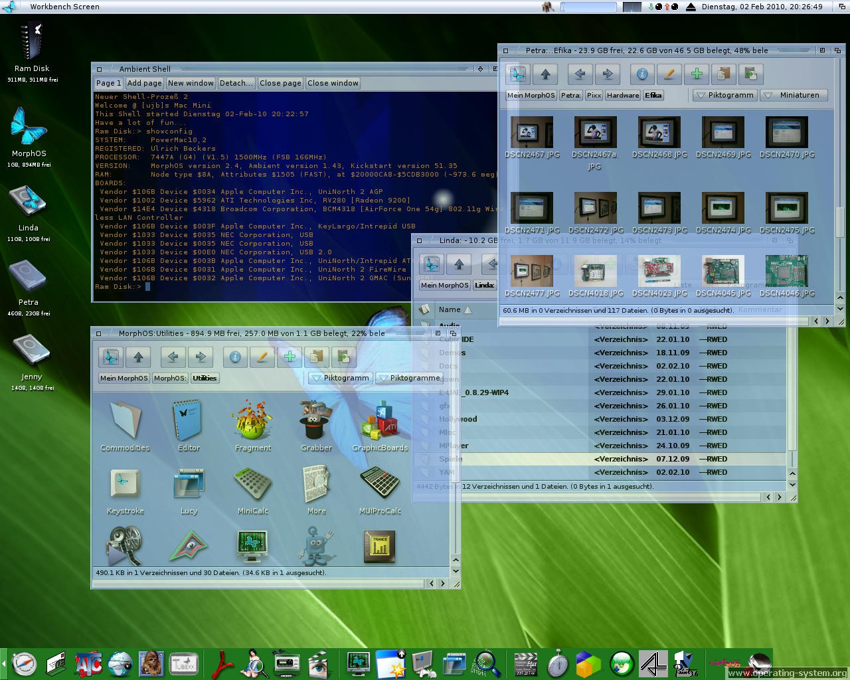Open the Adobe PDF reader dock icon

pyautogui.click(x=222, y=664)
